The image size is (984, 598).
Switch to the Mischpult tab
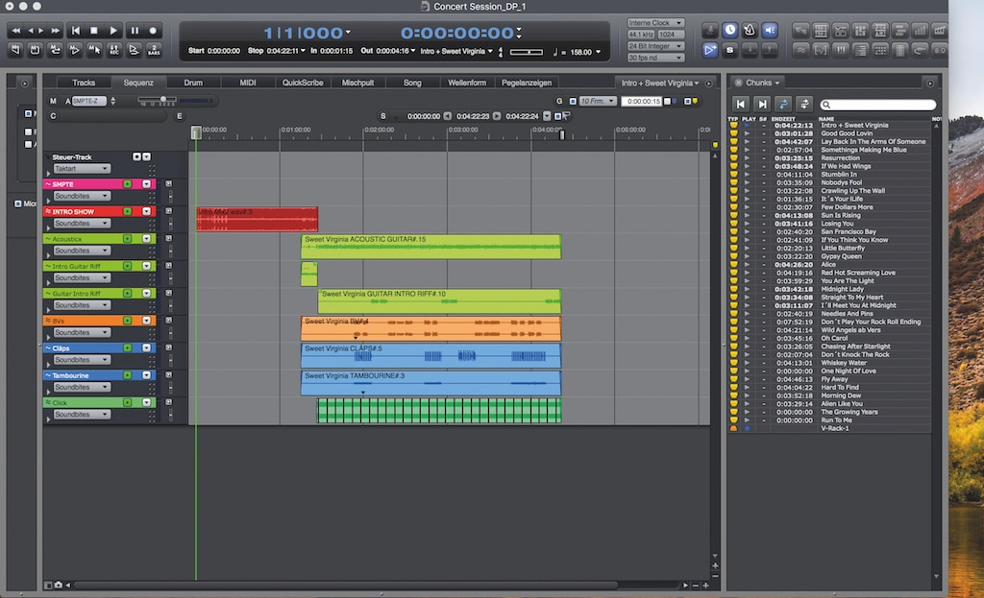pyautogui.click(x=357, y=83)
